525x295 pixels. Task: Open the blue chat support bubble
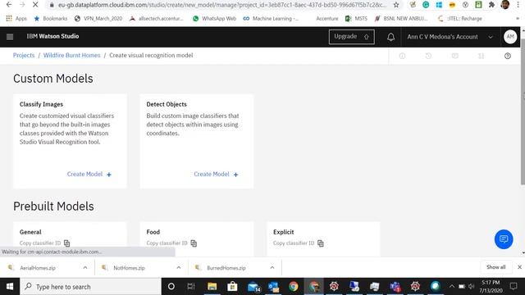click(504, 239)
